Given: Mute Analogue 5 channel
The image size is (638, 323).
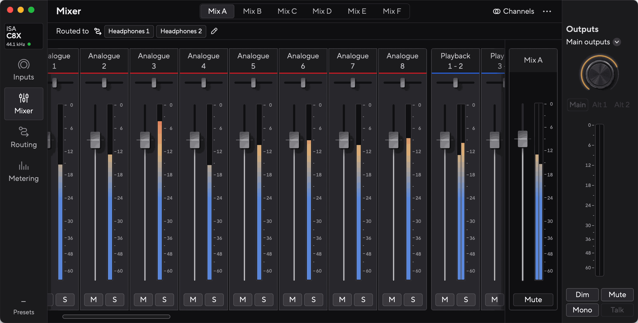Looking at the screenshot, I should tap(243, 299).
